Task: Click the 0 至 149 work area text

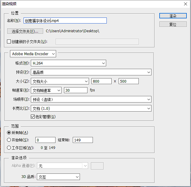Action: 48,148
